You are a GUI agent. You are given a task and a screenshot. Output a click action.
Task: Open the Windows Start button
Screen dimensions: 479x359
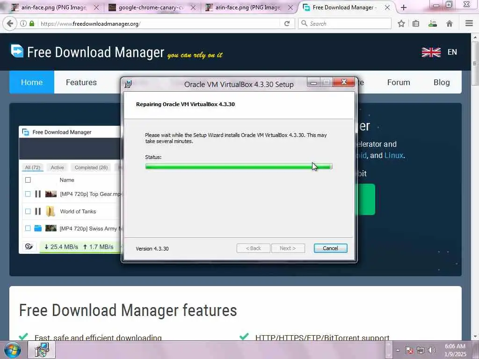click(x=12, y=350)
